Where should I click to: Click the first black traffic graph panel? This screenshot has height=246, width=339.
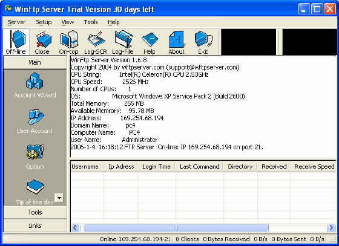click(x=248, y=42)
